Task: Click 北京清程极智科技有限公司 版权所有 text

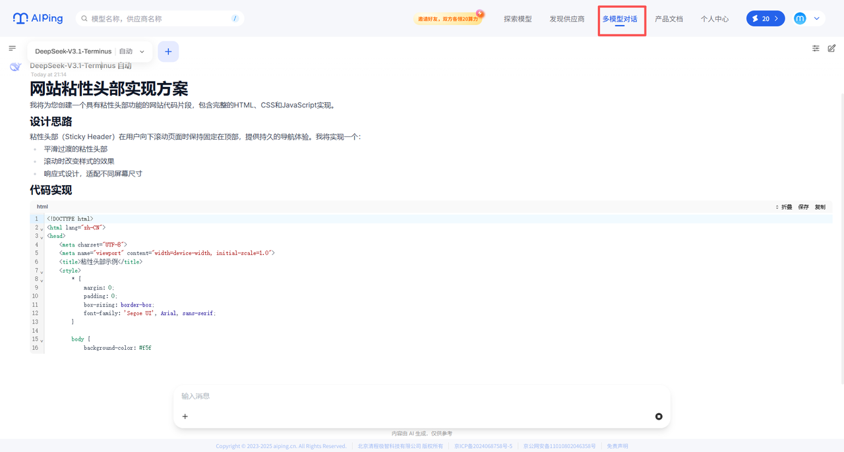Action: [400, 446]
